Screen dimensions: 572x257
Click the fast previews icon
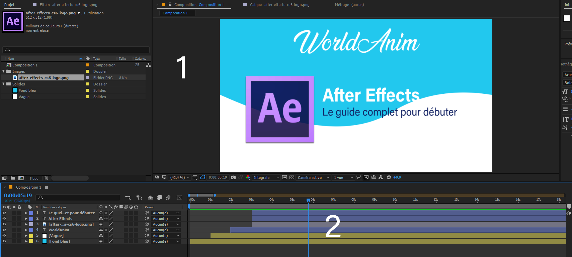[x=366, y=178]
